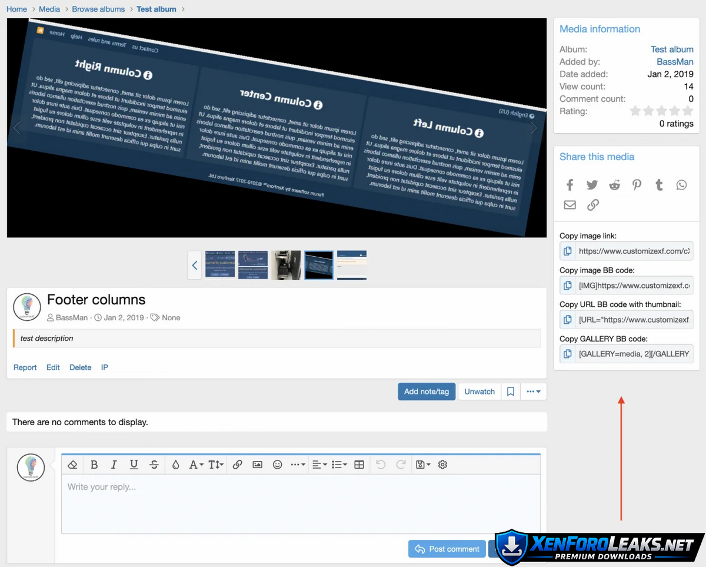Open the Media breadcrumb item
Viewport: 706px width, 567px height.
click(x=49, y=9)
